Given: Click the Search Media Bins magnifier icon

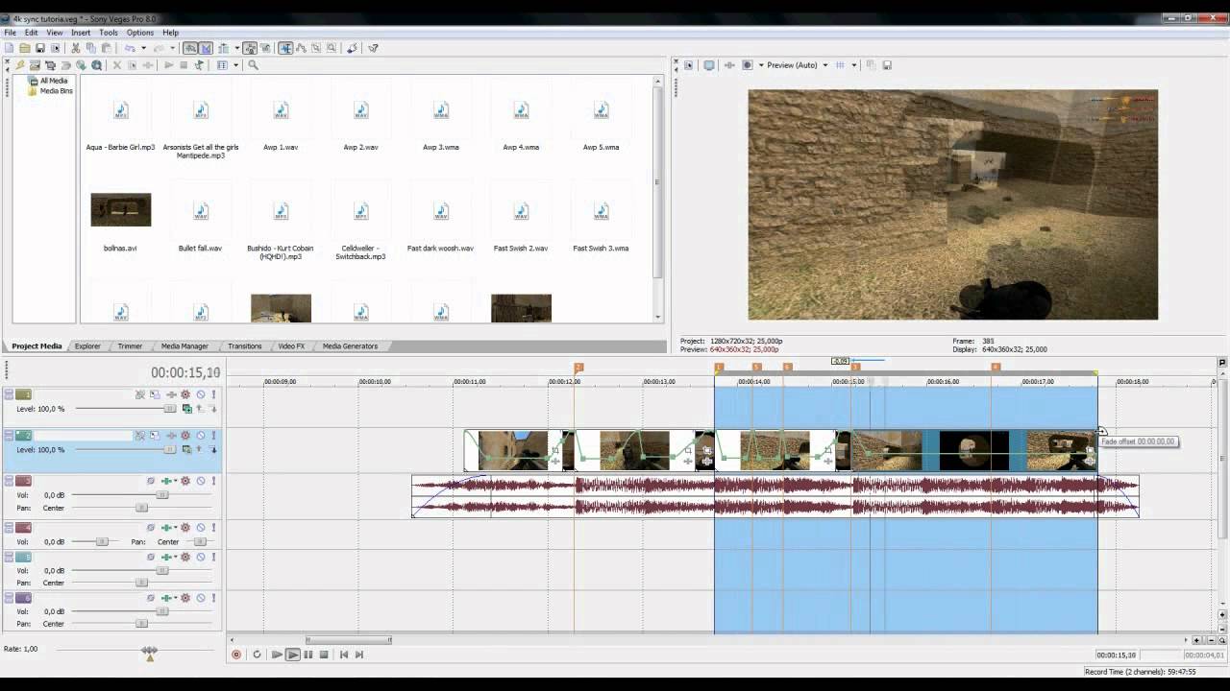Looking at the screenshot, I should (253, 65).
